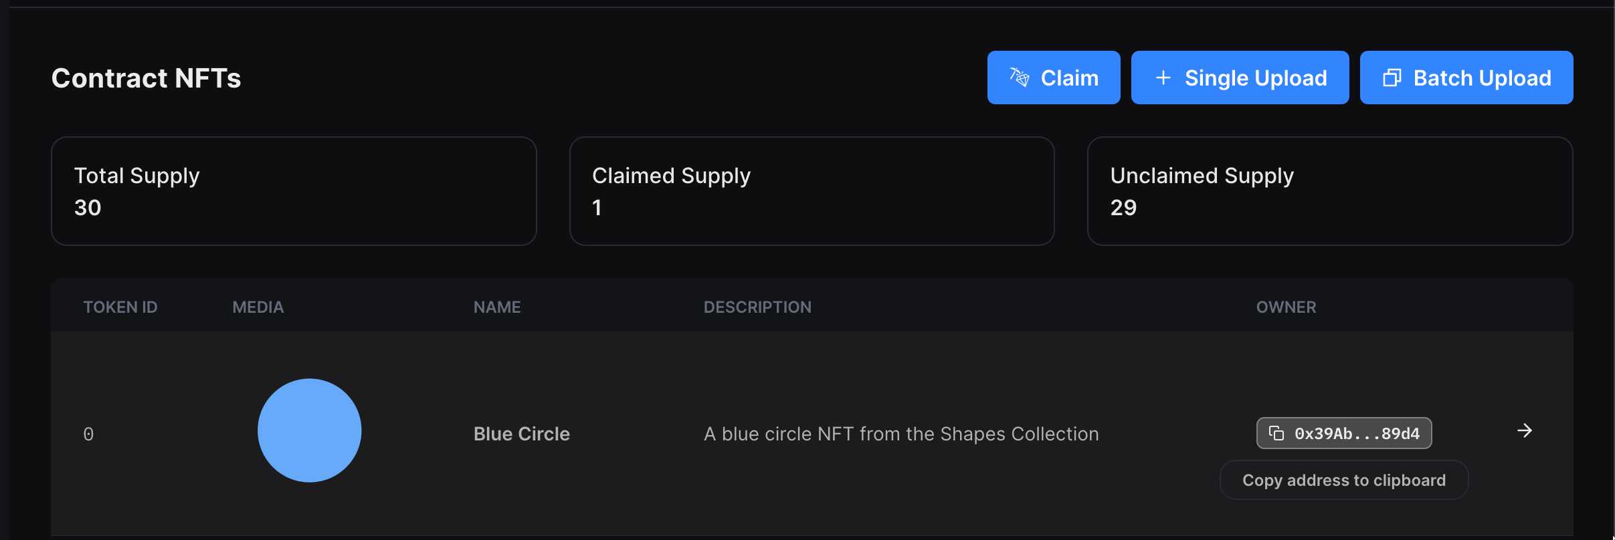The width and height of the screenshot is (1615, 540).
Task: Select the Blue Circle NFT thumbnail
Action: click(x=309, y=430)
